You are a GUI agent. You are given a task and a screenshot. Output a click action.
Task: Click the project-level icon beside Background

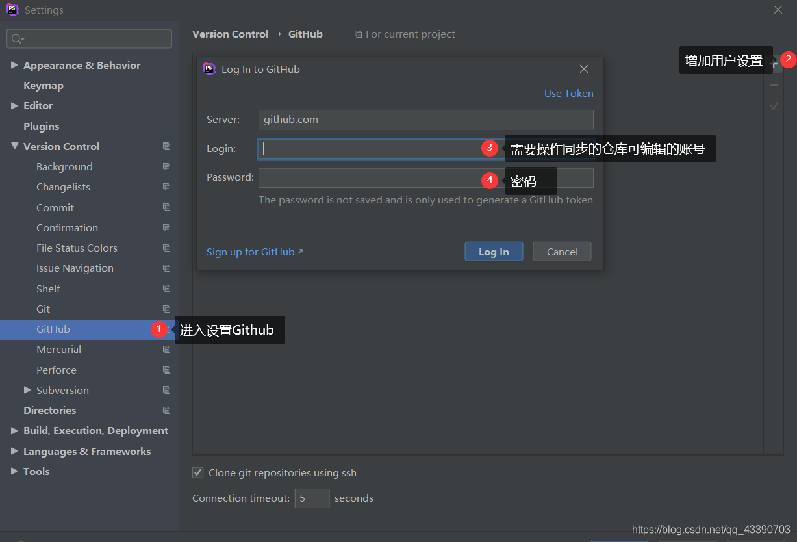point(166,167)
